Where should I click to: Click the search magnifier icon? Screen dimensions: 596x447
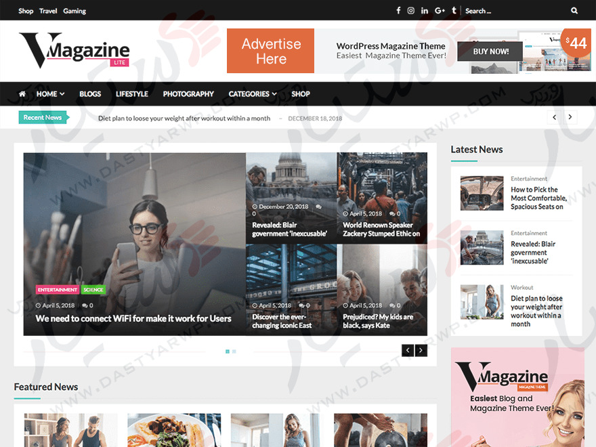coord(574,11)
